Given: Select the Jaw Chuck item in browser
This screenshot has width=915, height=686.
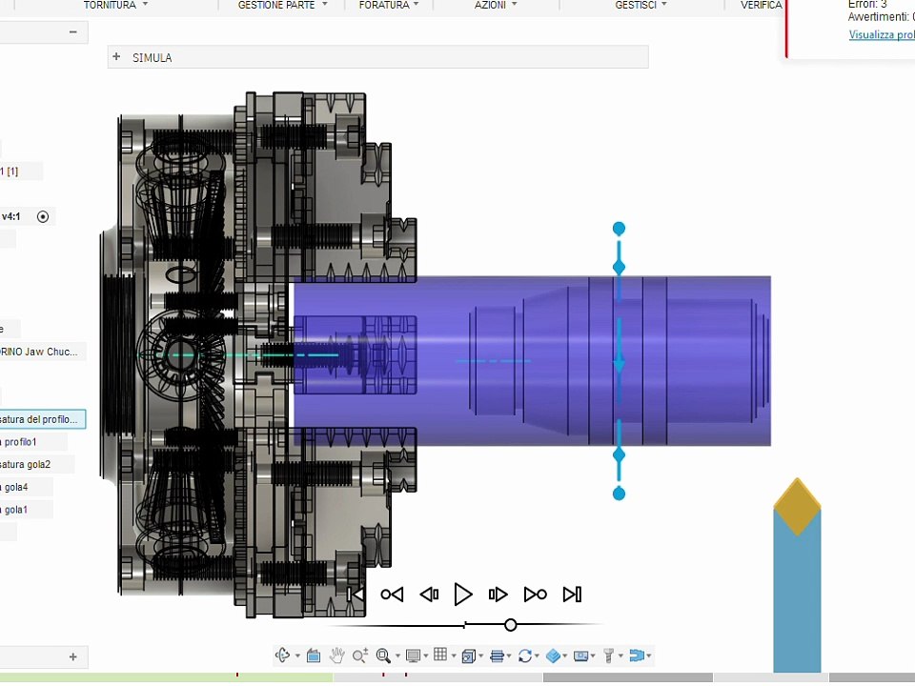Looking at the screenshot, I should coord(43,352).
